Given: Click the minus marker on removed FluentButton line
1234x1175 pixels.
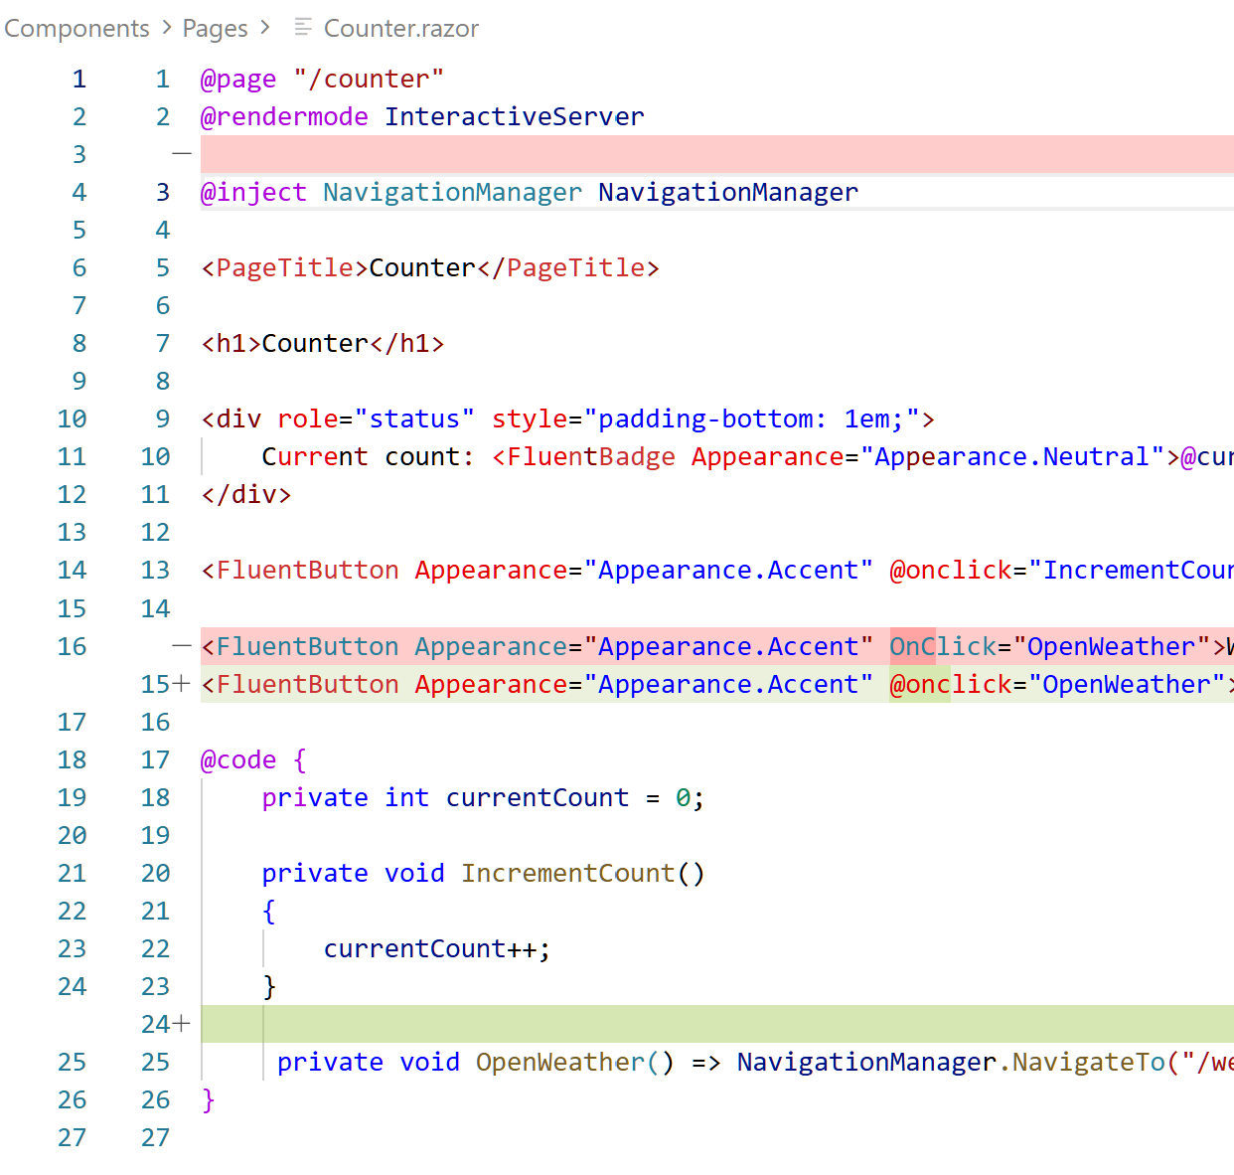Looking at the screenshot, I should 181,646.
